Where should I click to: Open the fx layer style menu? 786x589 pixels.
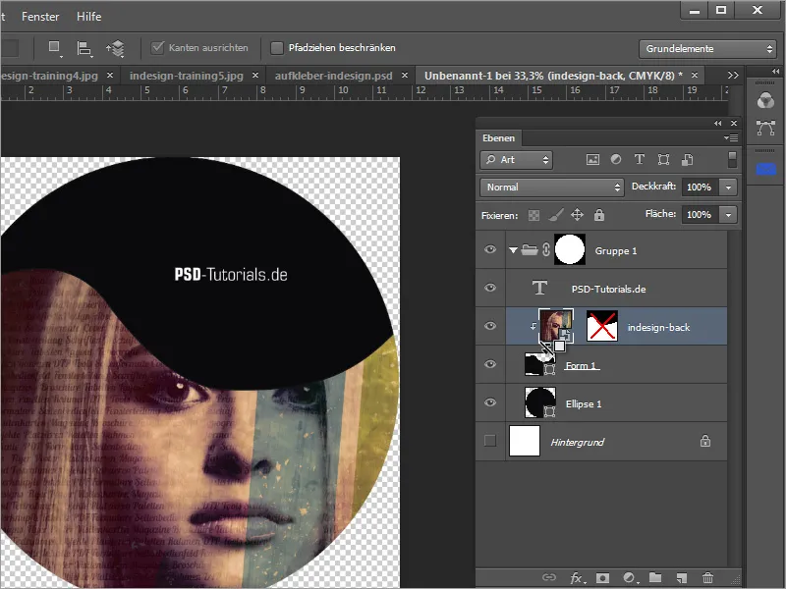pos(576,578)
